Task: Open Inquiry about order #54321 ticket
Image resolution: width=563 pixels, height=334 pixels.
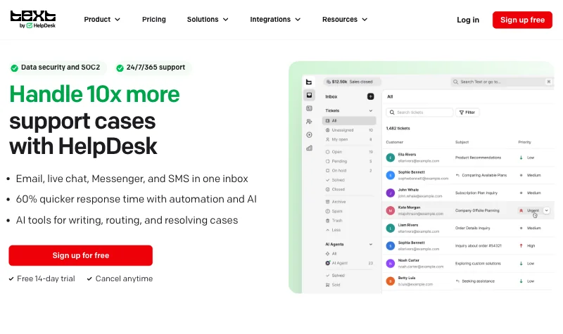Action: tap(479, 245)
